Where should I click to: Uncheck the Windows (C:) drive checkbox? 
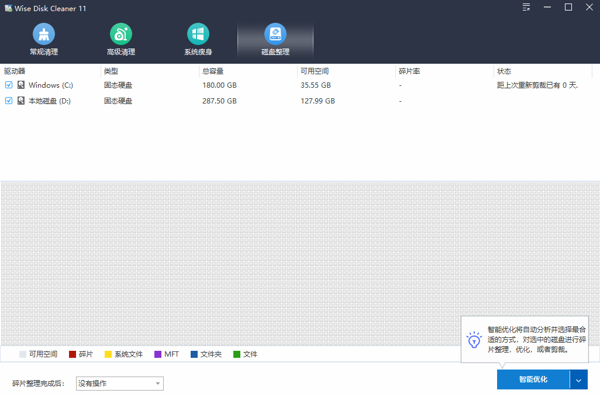[x=9, y=85]
